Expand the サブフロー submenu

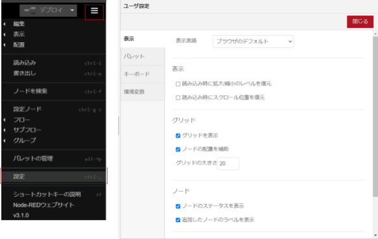(54, 130)
